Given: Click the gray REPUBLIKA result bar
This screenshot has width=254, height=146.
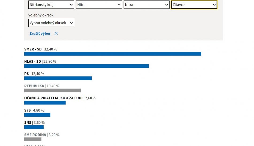Looking at the screenshot, I should click(x=52, y=90).
